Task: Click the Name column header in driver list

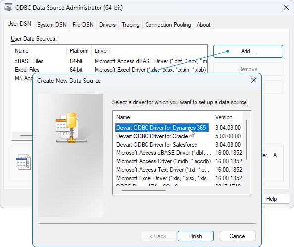Action: pos(162,117)
